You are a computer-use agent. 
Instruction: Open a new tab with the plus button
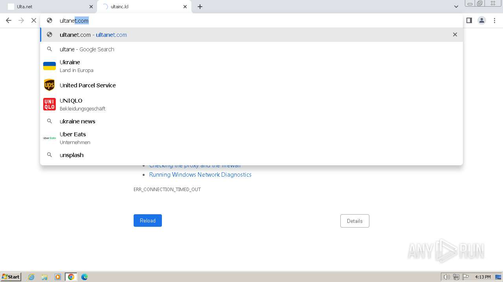[200, 7]
